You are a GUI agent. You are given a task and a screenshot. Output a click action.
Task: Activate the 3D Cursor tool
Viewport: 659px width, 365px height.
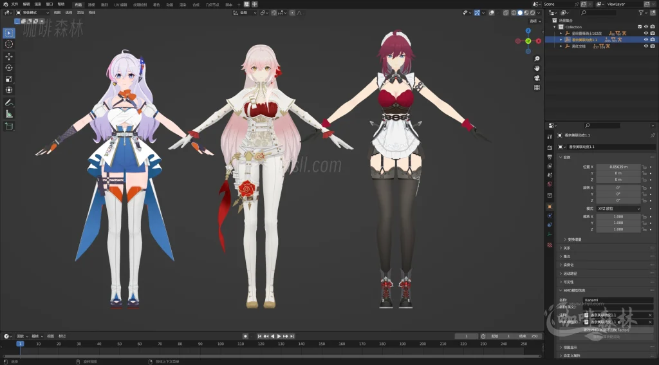(9, 44)
